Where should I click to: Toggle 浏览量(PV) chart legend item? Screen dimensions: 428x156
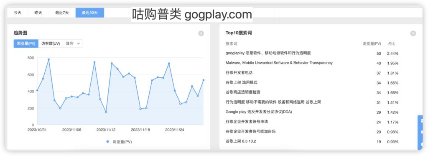pyautogui.click(x=119, y=142)
